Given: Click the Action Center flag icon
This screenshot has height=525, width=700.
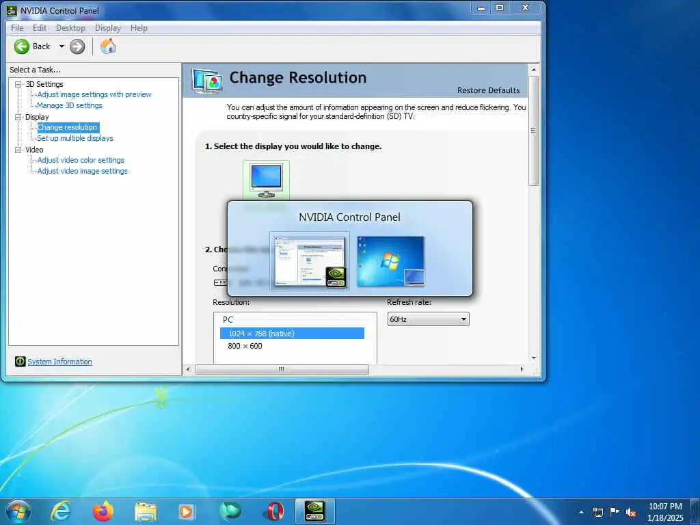Looking at the screenshot, I should 615,511.
